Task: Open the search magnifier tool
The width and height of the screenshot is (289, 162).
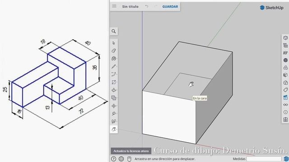Action: click(114, 31)
